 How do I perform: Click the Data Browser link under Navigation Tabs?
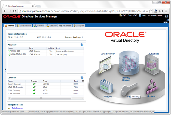click(17, 108)
